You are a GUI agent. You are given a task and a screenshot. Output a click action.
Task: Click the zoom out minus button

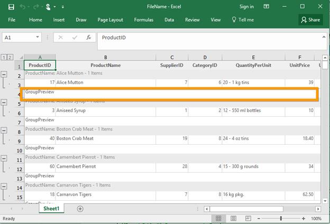(x=259, y=219)
